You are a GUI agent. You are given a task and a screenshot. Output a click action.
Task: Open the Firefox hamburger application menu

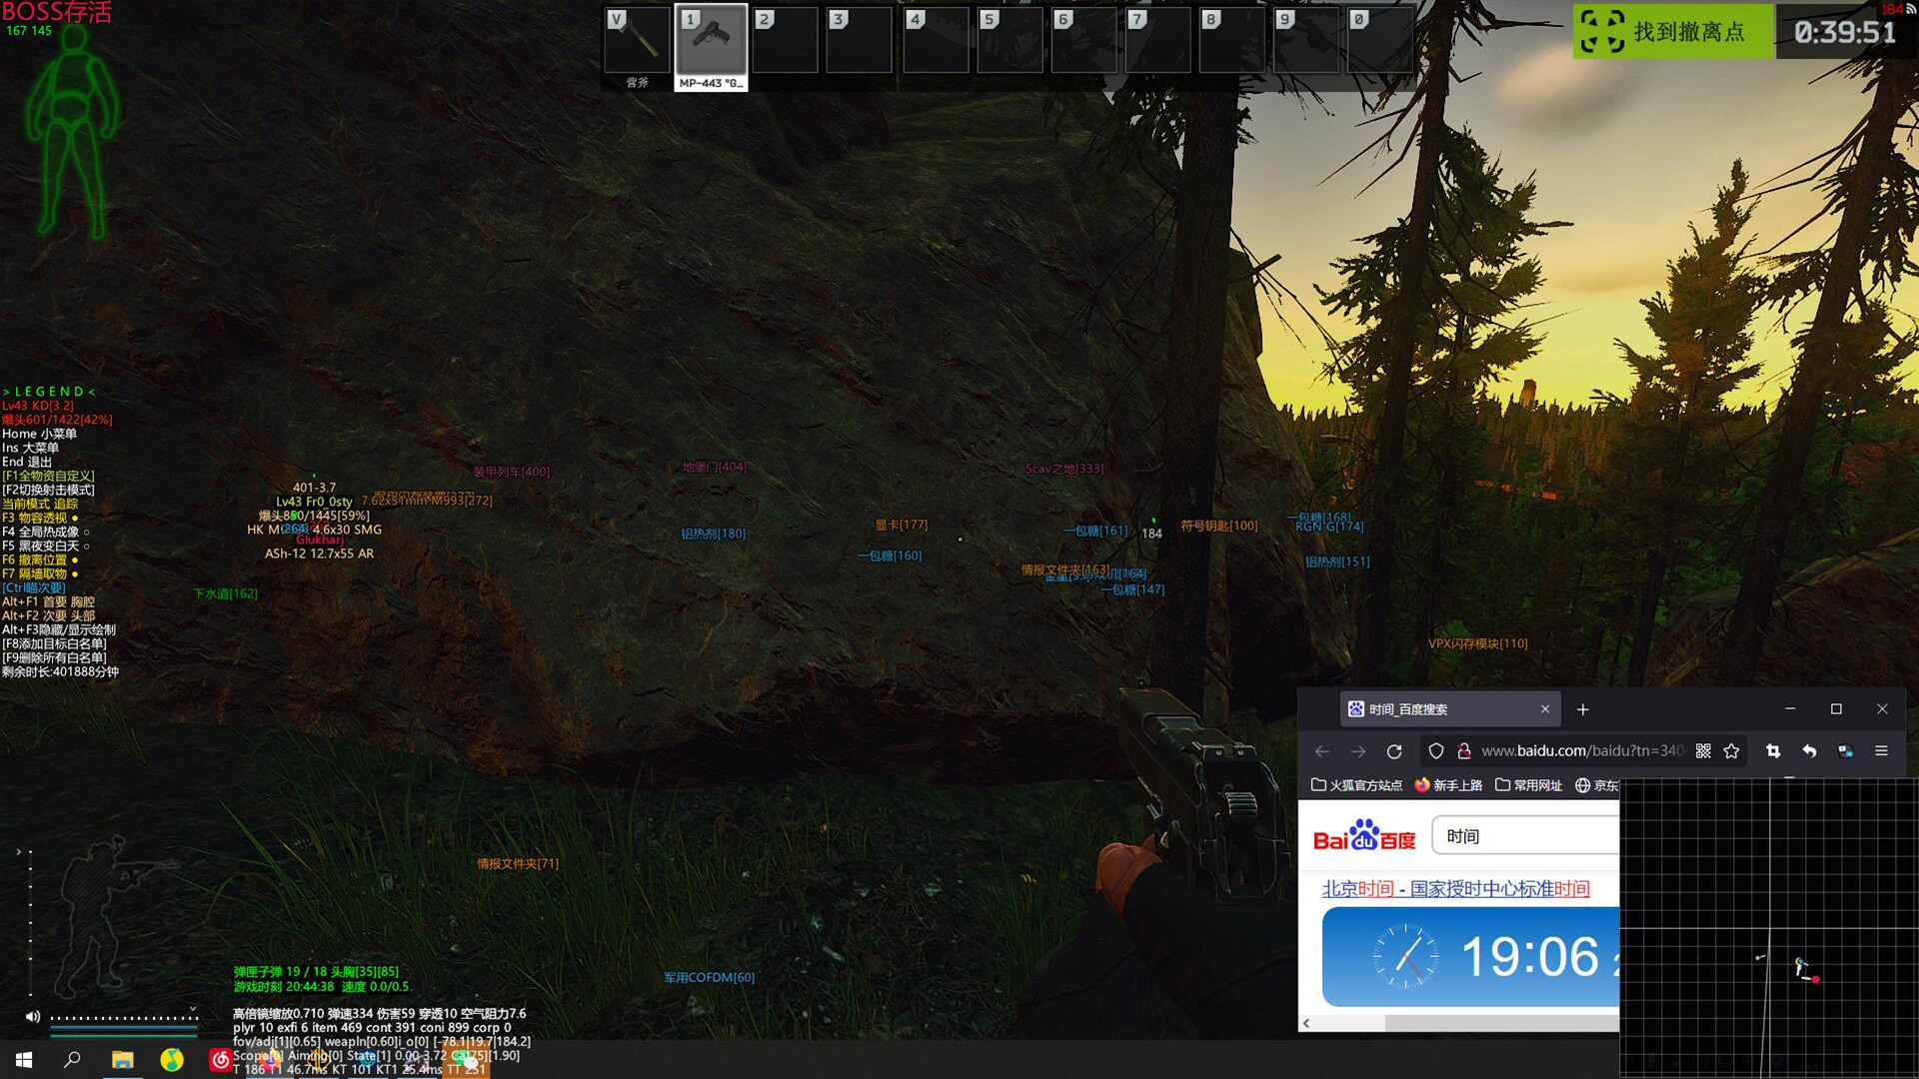click(1881, 751)
